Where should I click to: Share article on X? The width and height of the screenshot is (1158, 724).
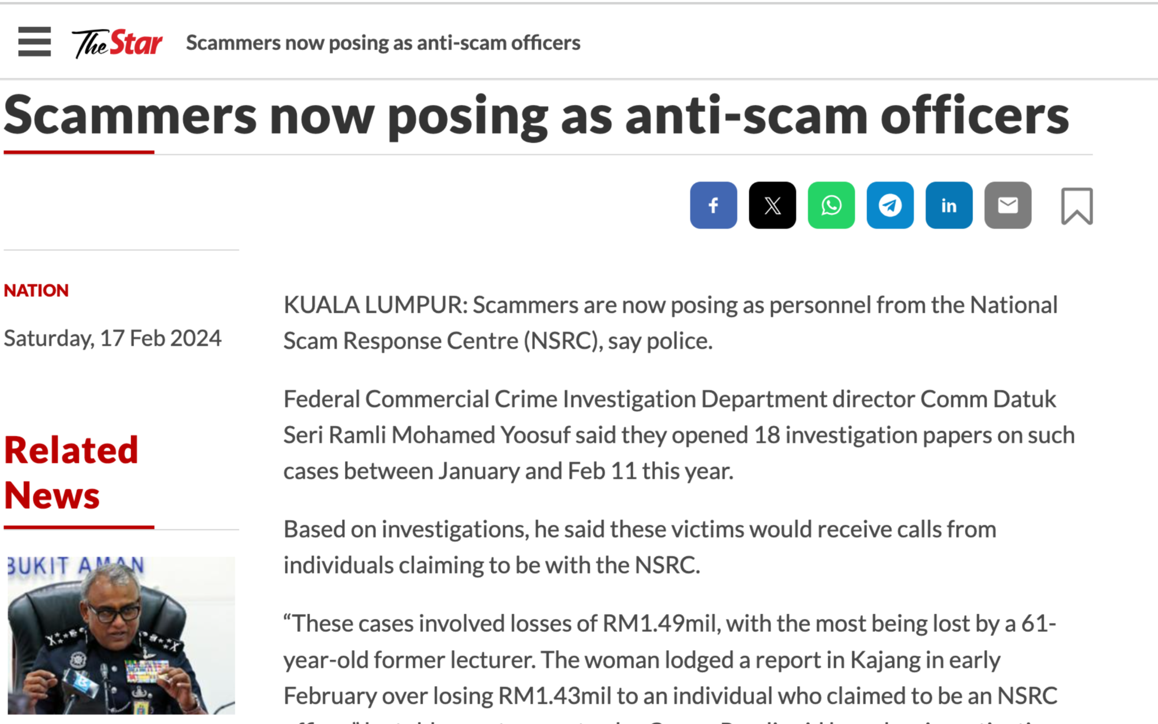(772, 205)
